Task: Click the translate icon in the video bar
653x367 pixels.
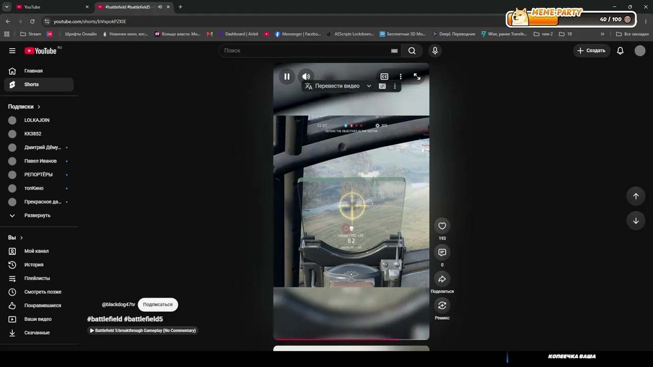Action: coord(309,86)
